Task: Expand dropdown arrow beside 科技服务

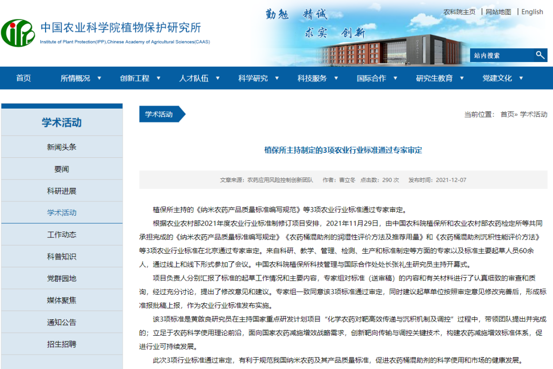Action: pos(336,78)
